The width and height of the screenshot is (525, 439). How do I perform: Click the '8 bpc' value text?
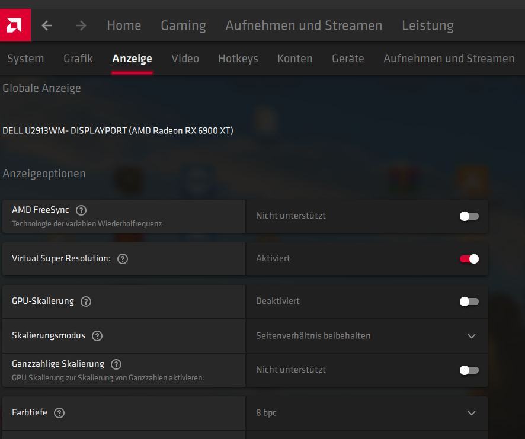tap(266, 413)
